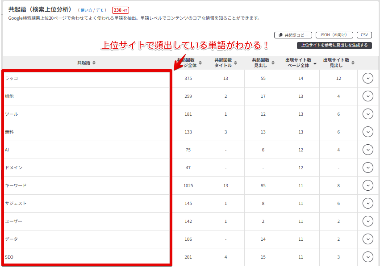The width and height of the screenshot is (380, 268).
Task: Click 上位サイトを参考に見出しを生成する button
Action: click(x=334, y=45)
